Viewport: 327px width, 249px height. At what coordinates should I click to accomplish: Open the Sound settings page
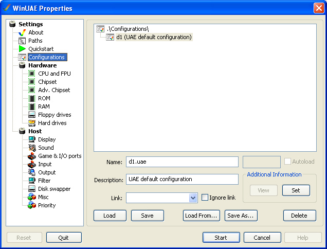[x=46, y=148]
